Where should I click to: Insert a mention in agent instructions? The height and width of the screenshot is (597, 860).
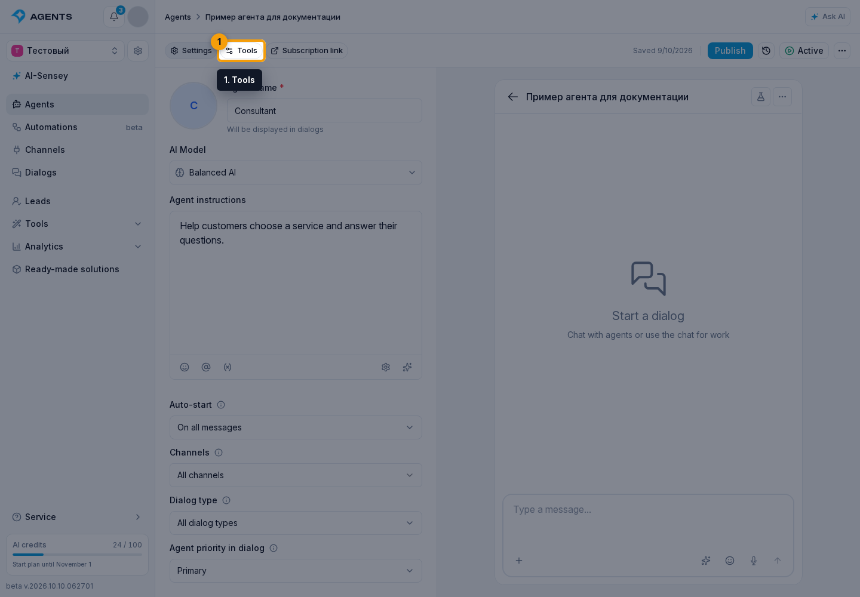point(206,367)
